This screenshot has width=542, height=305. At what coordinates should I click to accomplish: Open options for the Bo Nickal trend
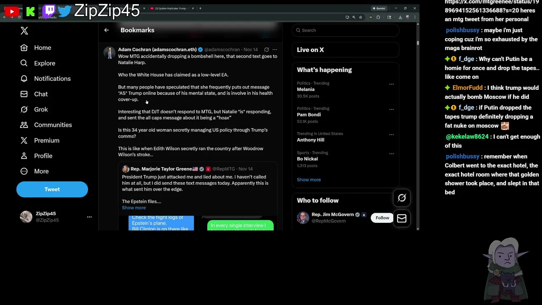tap(391, 153)
